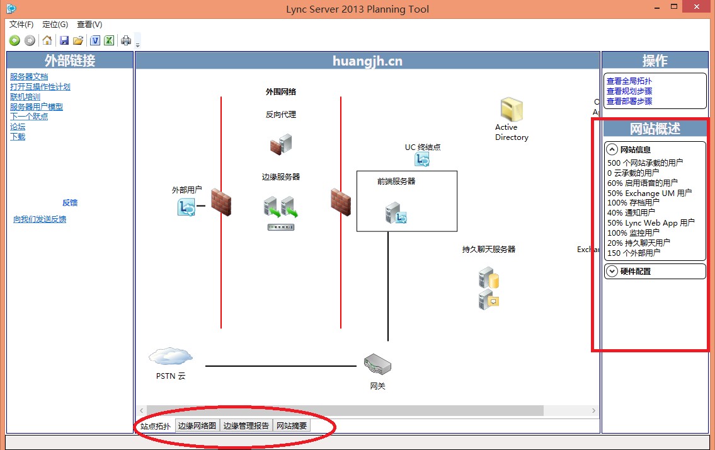Select the upper persistent chat server database icon
This screenshot has width=715, height=450.
click(489, 277)
